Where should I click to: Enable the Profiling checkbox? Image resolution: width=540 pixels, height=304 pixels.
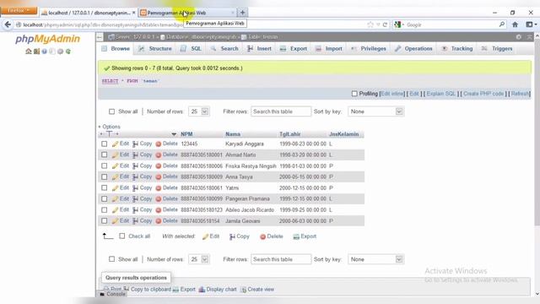(x=354, y=94)
